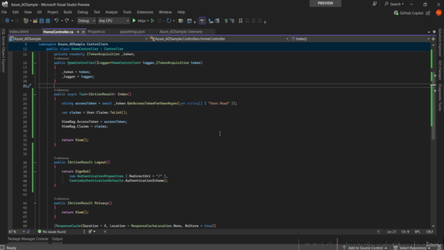Click Select Repository in status bar

[x=413, y=248]
